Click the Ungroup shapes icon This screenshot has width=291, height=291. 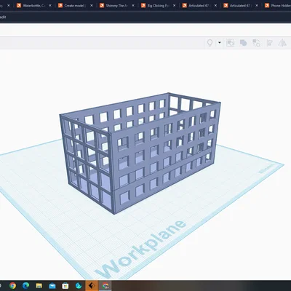click(256, 43)
